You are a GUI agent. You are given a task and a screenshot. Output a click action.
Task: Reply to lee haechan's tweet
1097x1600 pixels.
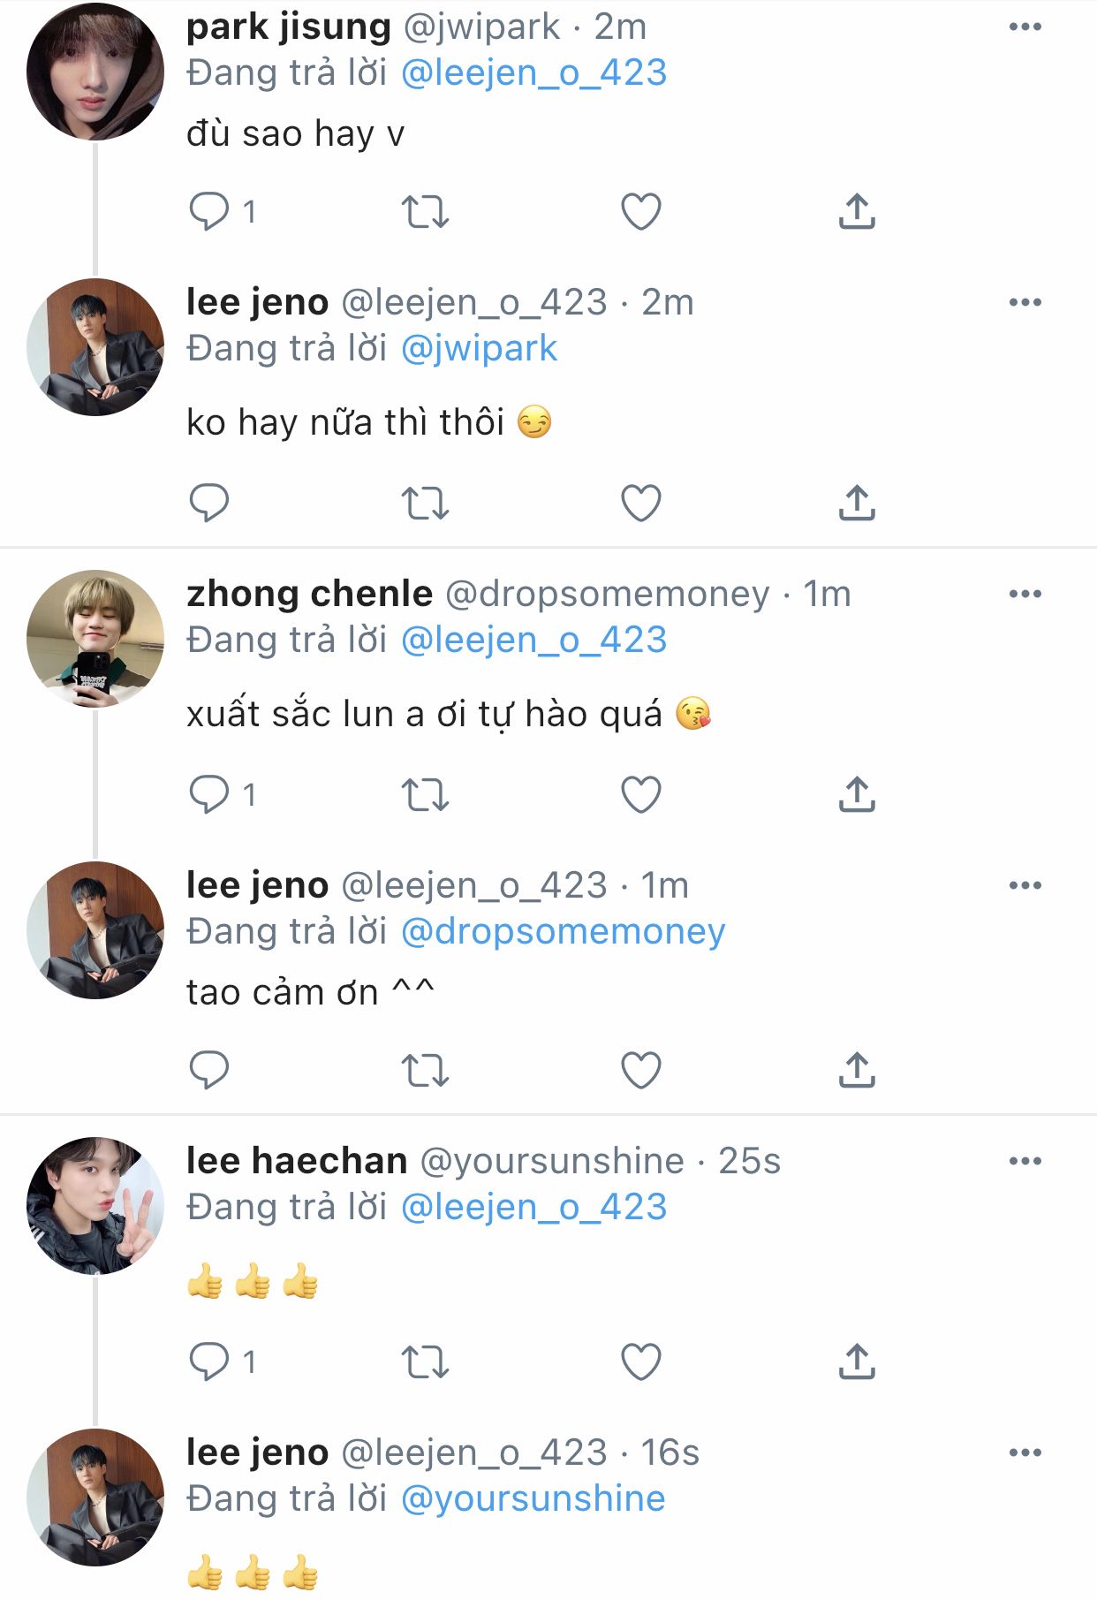click(x=209, y=1361)
